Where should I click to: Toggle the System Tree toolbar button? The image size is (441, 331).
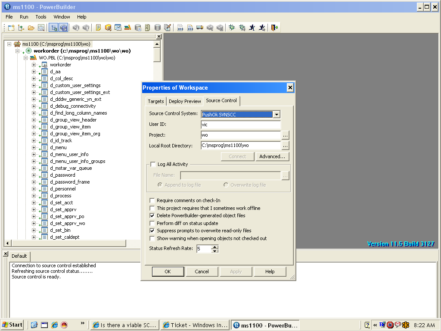[54, 28]
